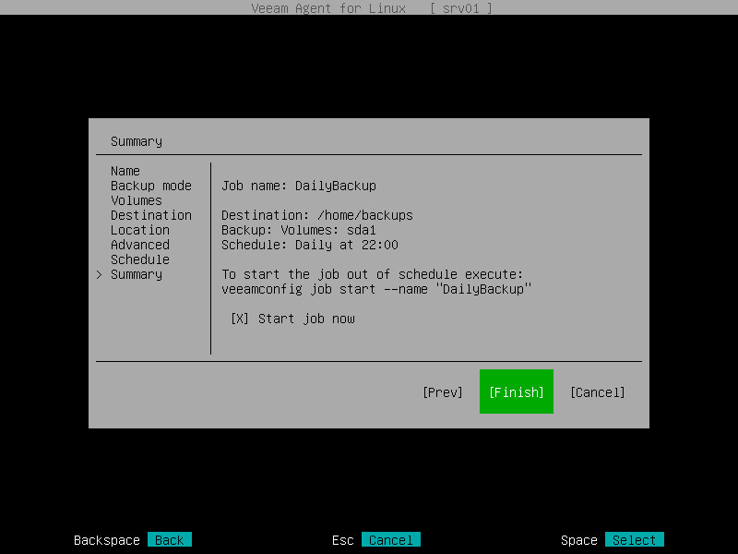738x554 pixels.
Task: Click the 'Destination: /home/backups' line
Action: [317, 215]
